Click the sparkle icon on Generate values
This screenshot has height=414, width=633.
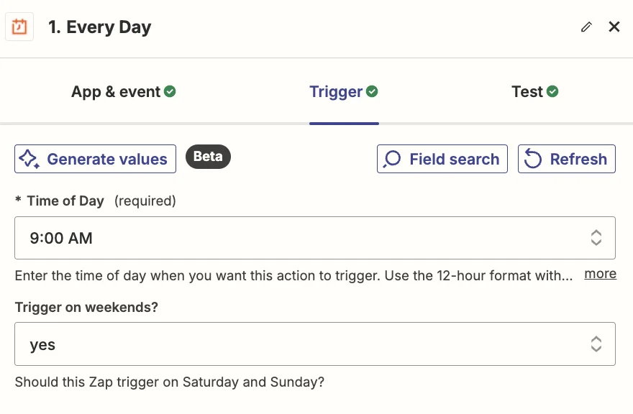pos(29,159)
